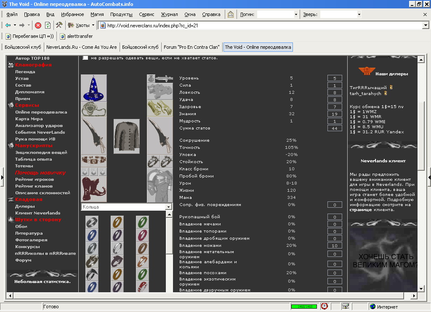
Task: Click the left-hand dagger weapon slot
Action: click(x=94, y=136)
